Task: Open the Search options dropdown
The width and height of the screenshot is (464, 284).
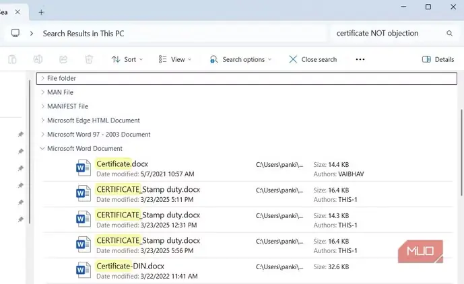Action: click(240, 59)
